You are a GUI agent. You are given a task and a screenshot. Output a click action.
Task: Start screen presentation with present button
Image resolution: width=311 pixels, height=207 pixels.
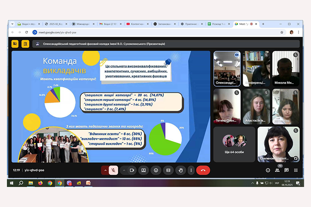click(x=143, y=170)
